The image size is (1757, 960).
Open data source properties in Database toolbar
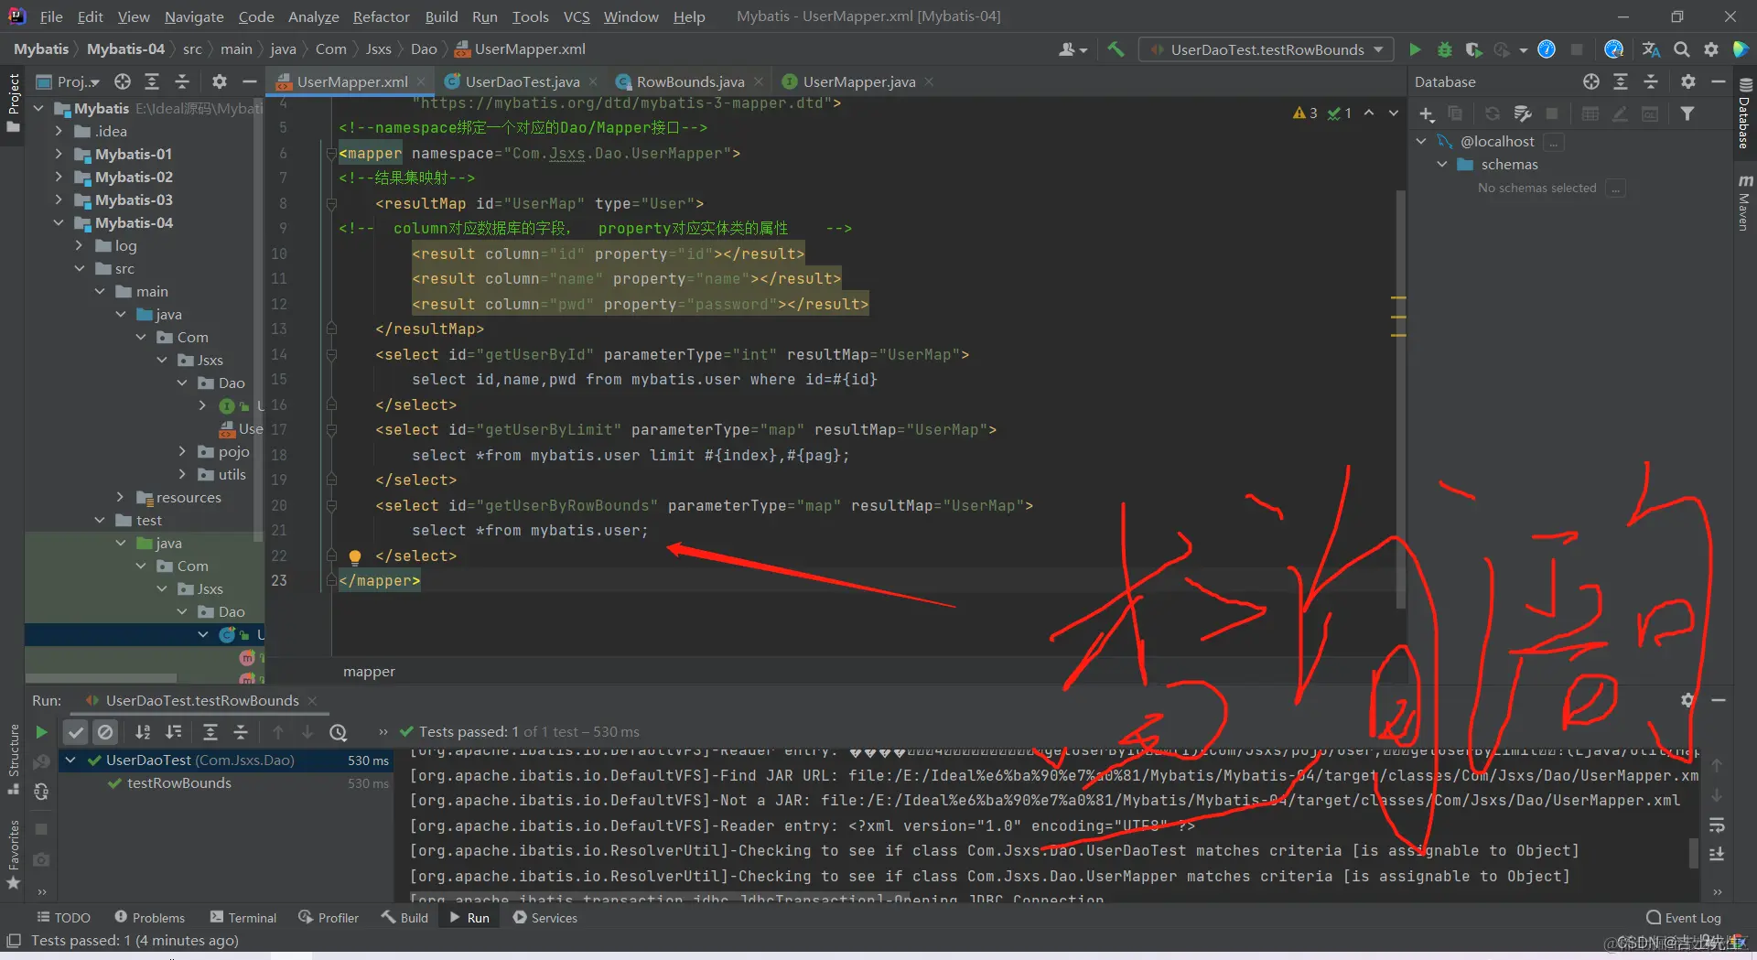tap(1523, 113)
